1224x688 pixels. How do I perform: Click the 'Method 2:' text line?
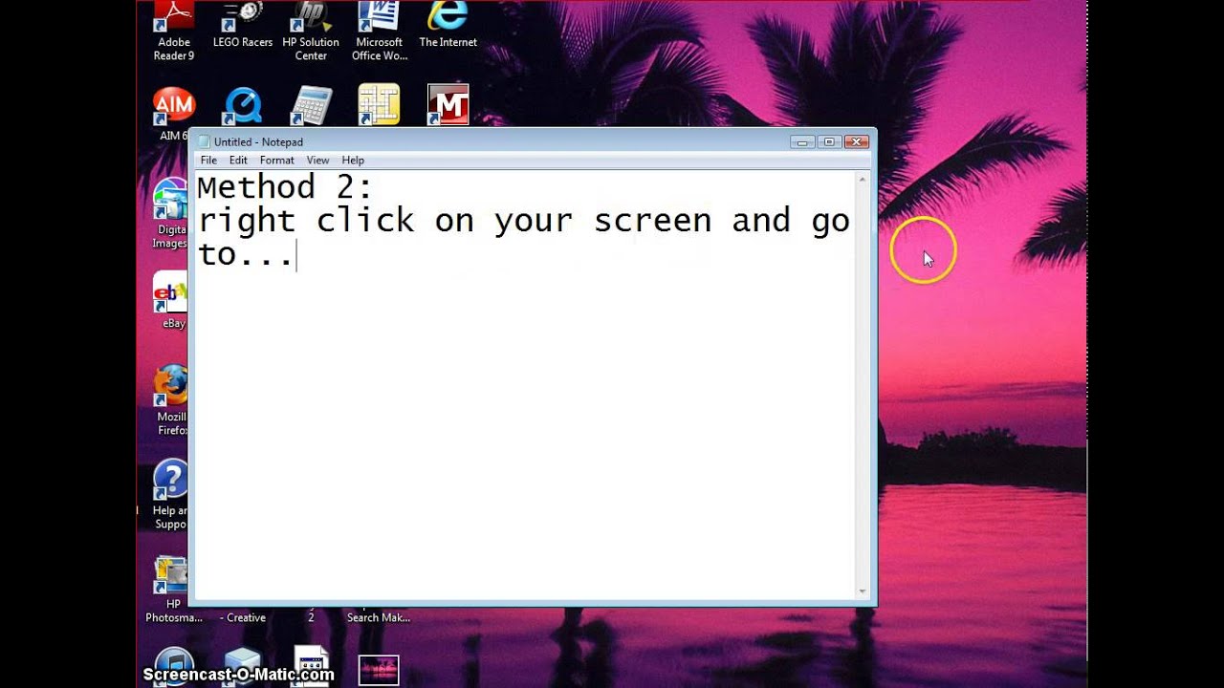(285, 186)
